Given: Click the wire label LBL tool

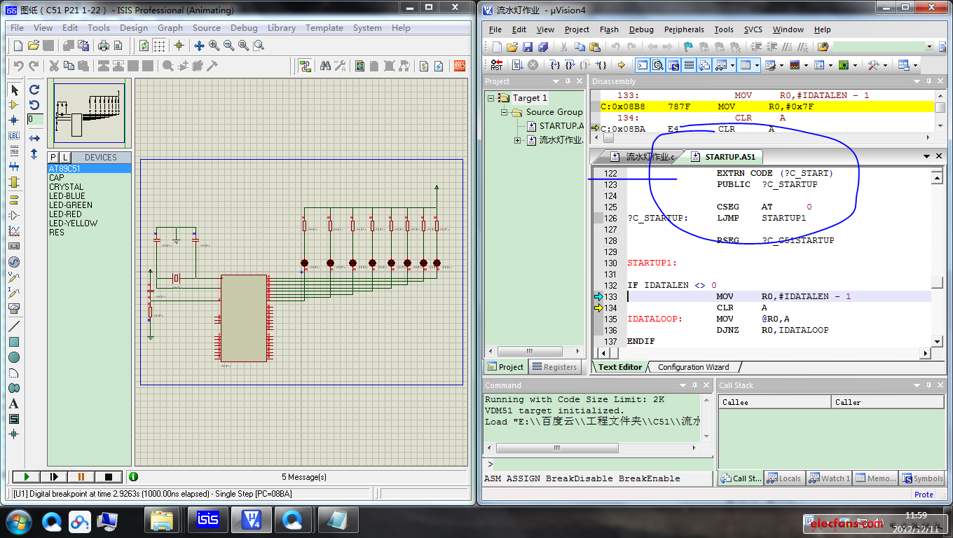Looking at the screenshot, I should coord(13,135).
